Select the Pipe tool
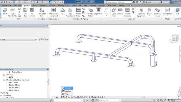The width and height of the screenshot is (181, 102). 63,11
